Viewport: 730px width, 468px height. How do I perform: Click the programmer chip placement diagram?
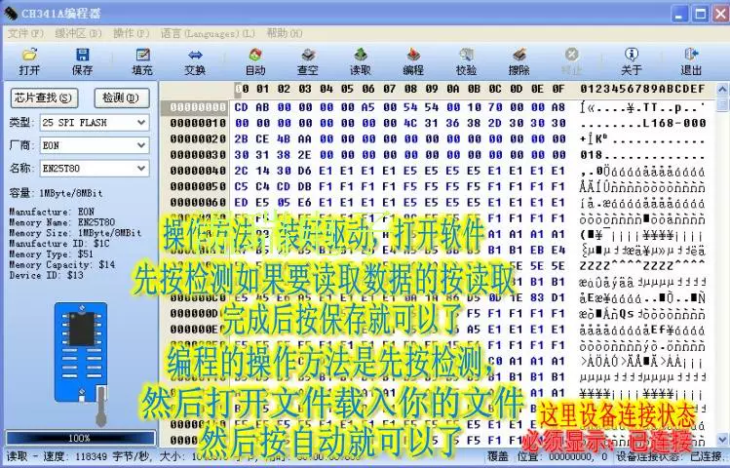(81, 352)
